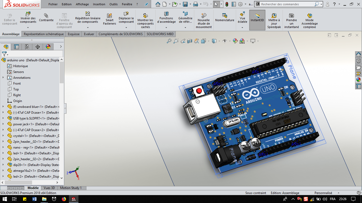
Task: Click the Rebuild traffic light icon
Action: 227,4
